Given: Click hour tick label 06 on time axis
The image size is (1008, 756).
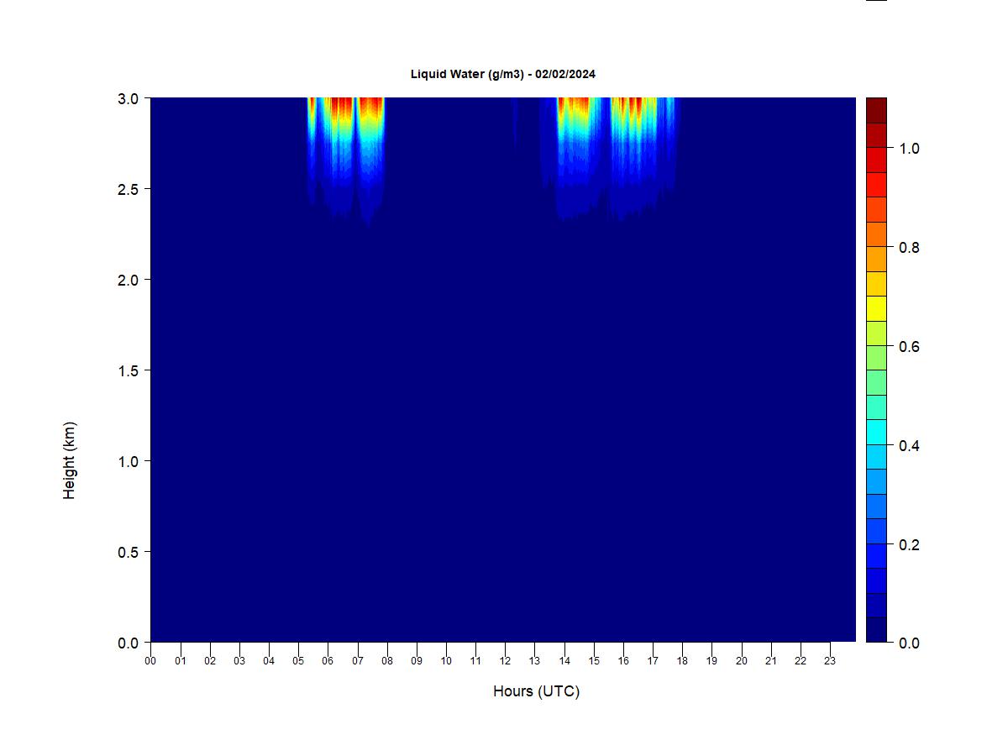Looking at the screenshot, I should [328, 661].
